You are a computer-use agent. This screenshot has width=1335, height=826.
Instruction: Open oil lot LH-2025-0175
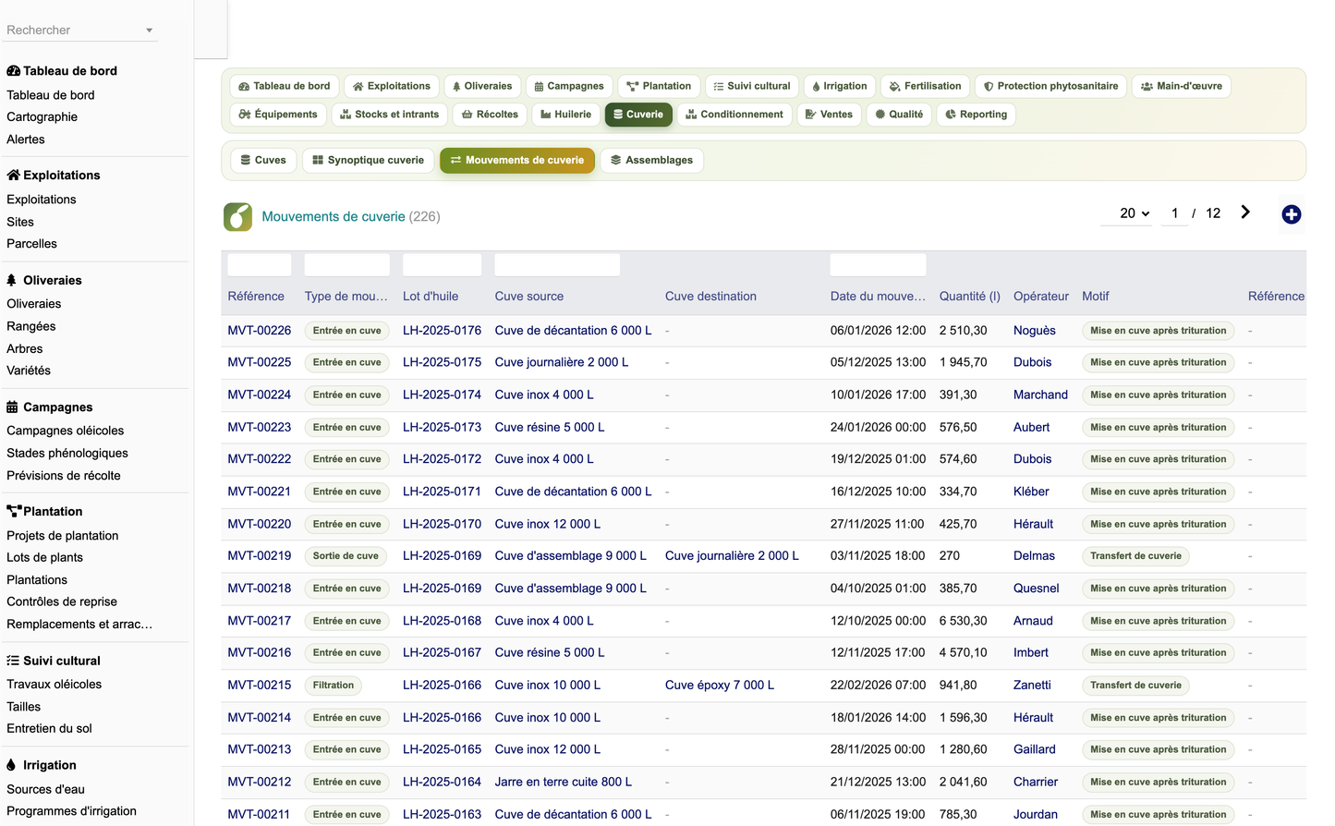(x=442, y=363)
